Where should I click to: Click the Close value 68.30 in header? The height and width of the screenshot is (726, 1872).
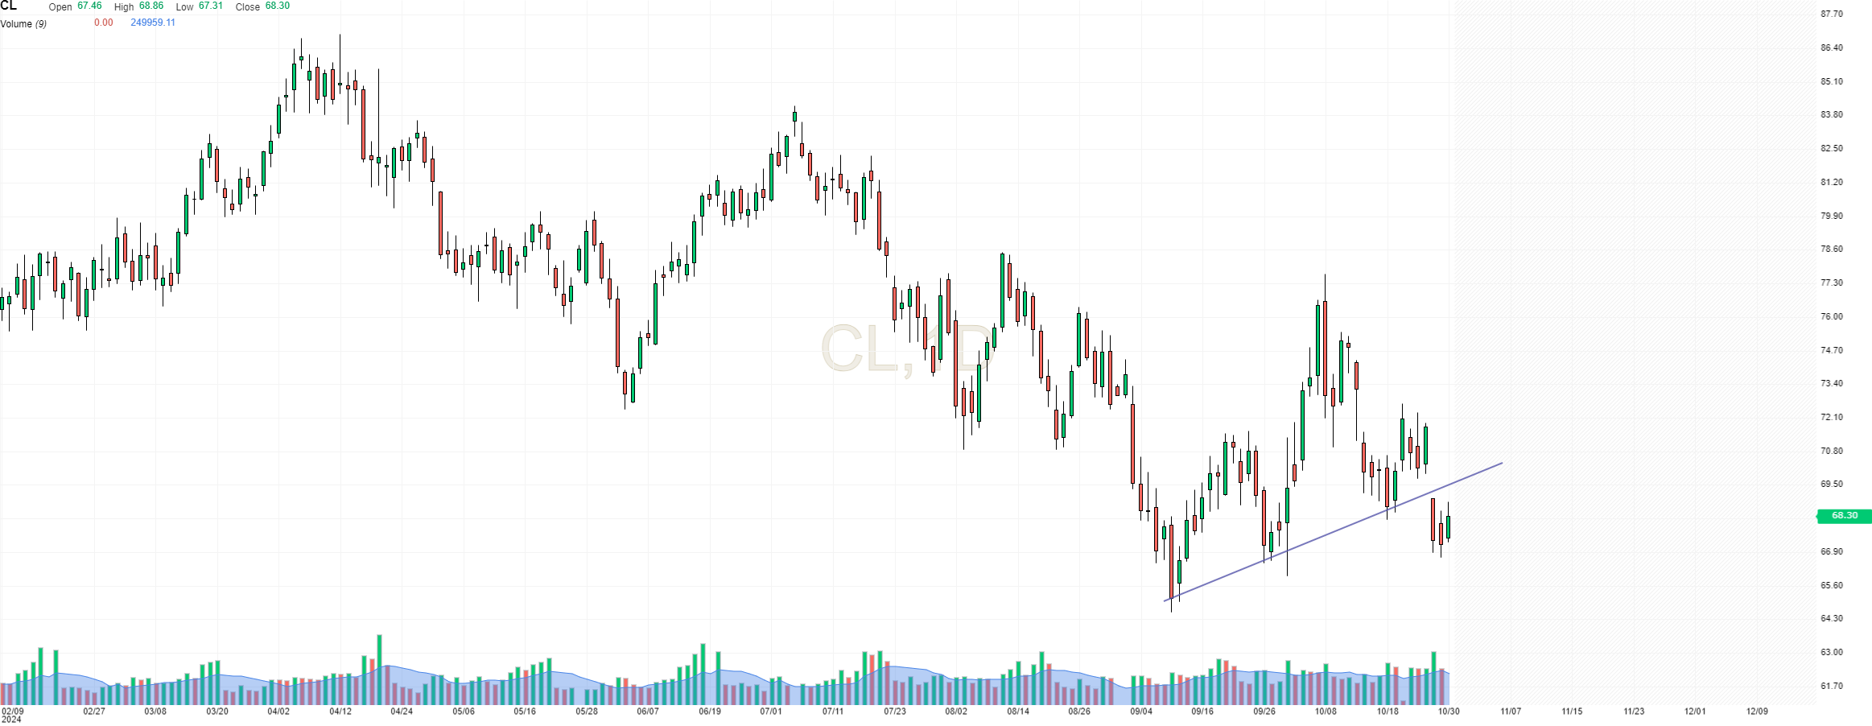(278, 6)
